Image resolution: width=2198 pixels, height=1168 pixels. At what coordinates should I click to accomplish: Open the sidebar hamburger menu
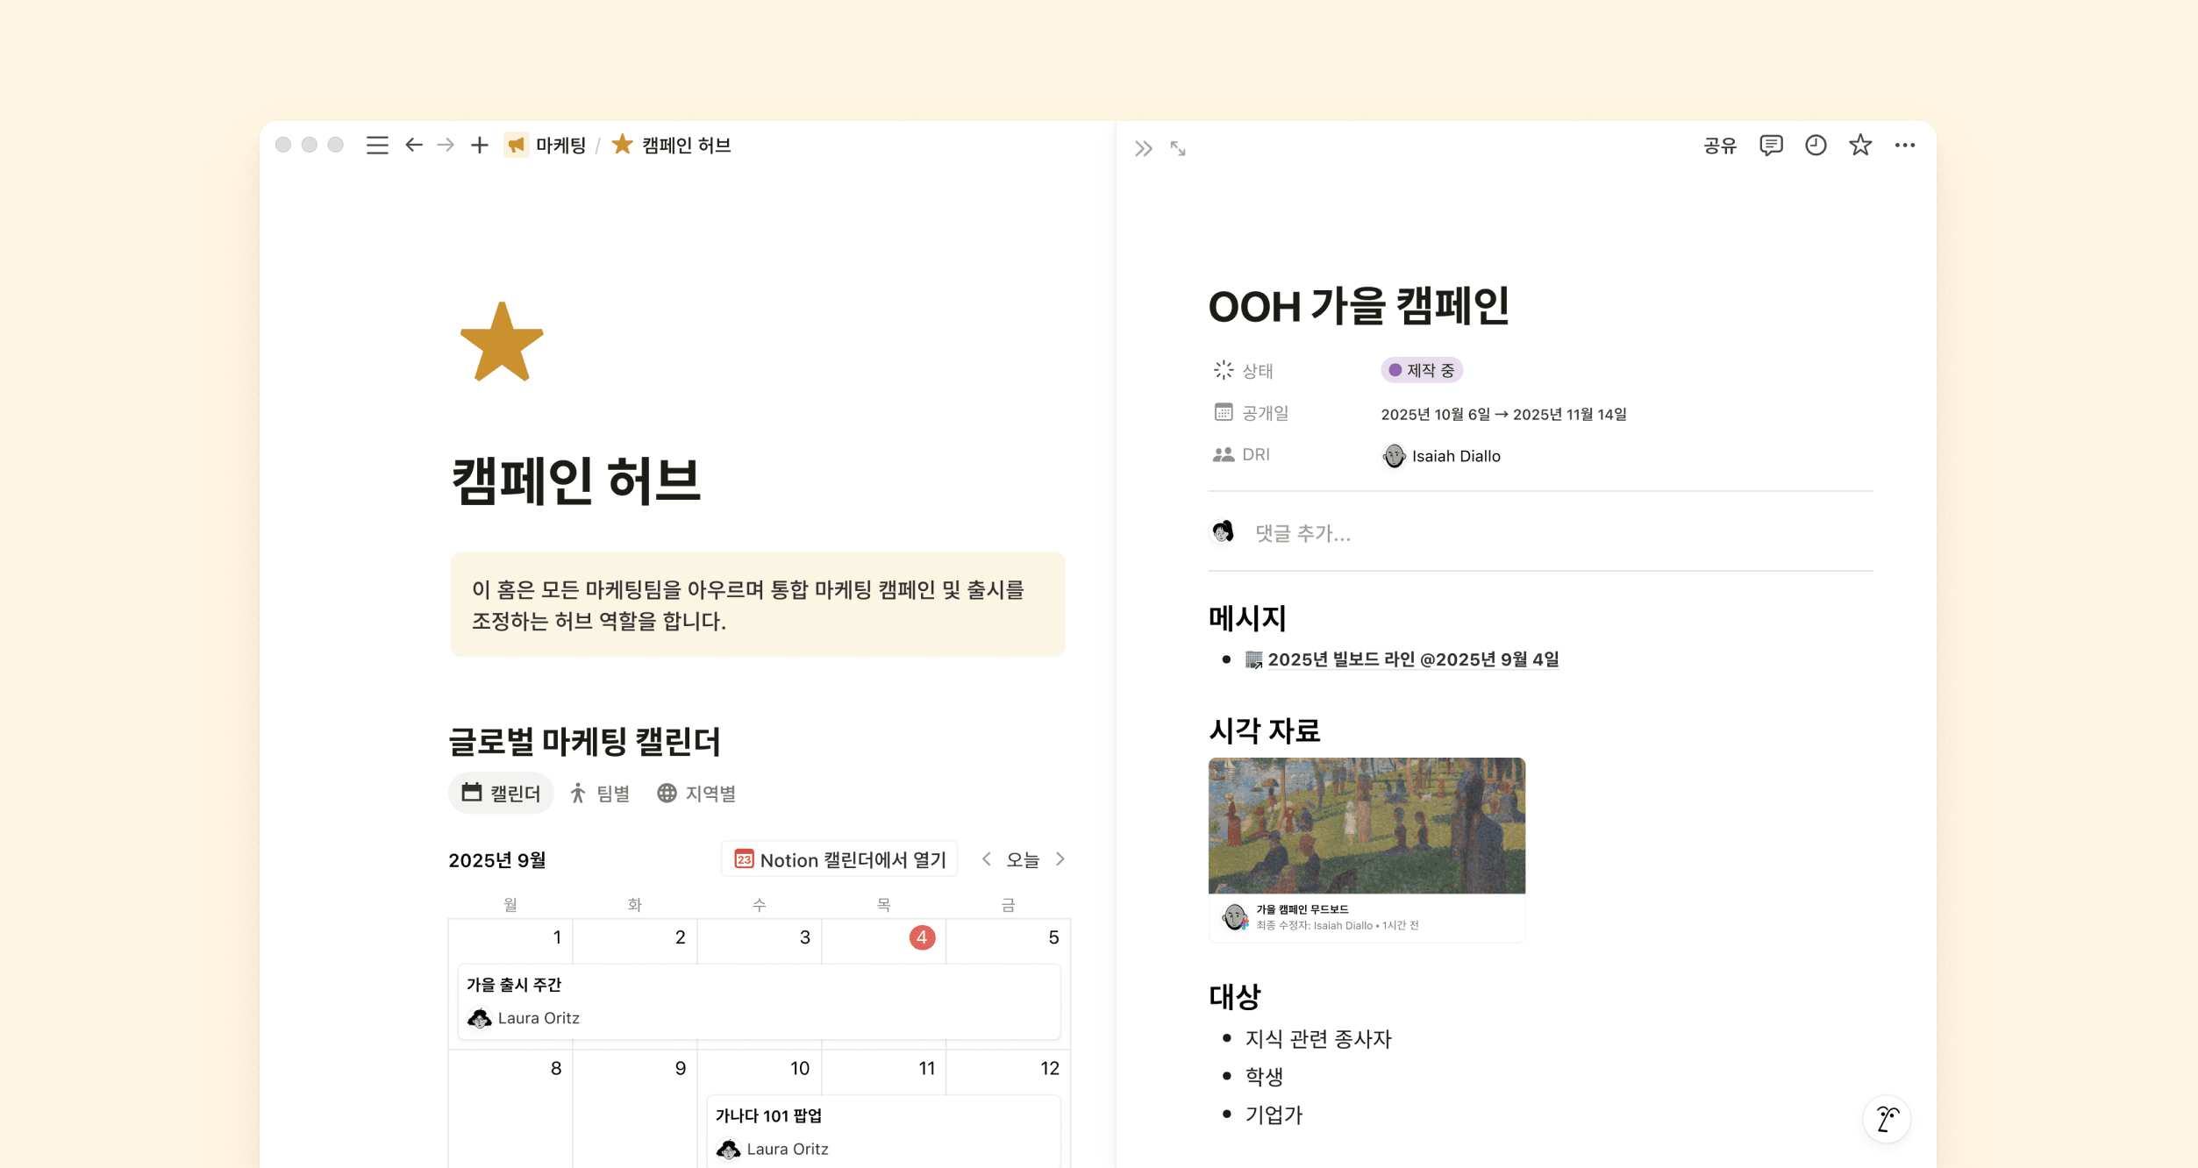[x=377, y=146]
